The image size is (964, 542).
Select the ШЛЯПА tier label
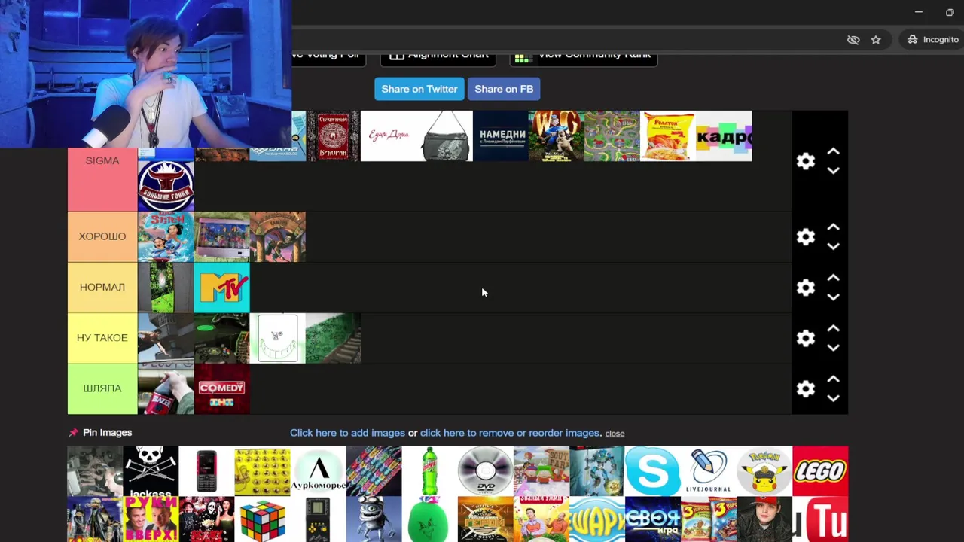[x=102, y=388]
